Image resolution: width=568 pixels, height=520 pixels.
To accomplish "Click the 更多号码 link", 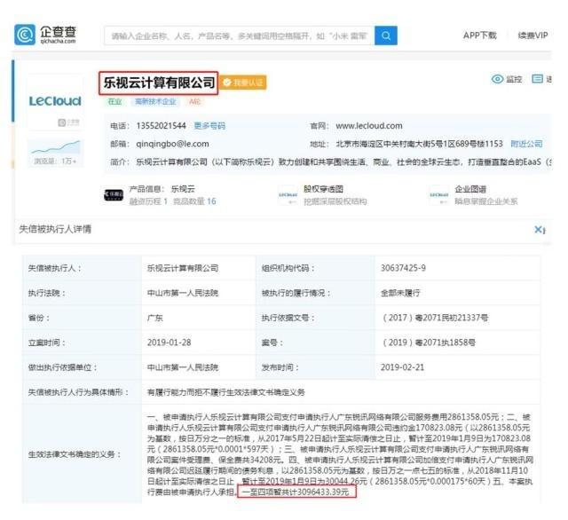I will click(209, 126).
